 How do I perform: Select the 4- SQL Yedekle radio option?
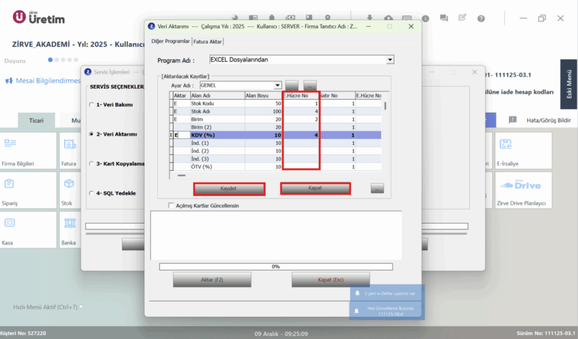point(91,193)
